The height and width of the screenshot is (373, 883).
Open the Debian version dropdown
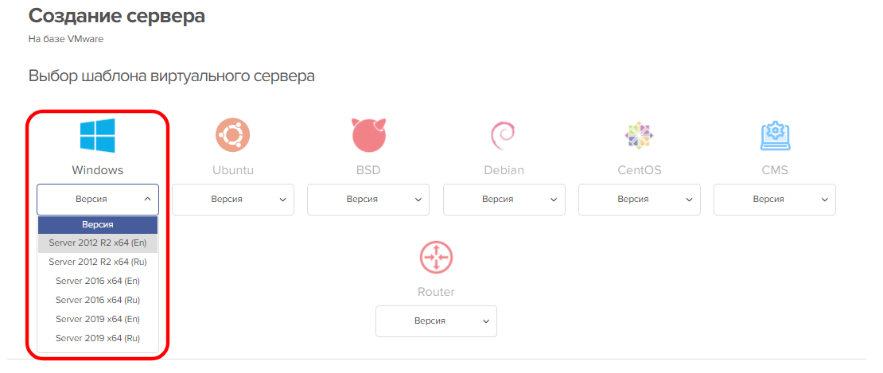504,199
